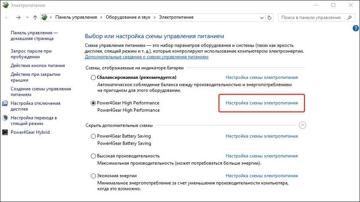
Task: Open the recent locations dropdown arrow
Action: 27,18
